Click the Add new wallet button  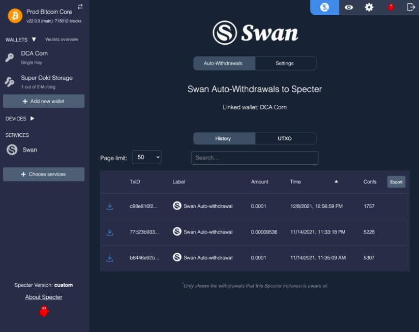44,101
